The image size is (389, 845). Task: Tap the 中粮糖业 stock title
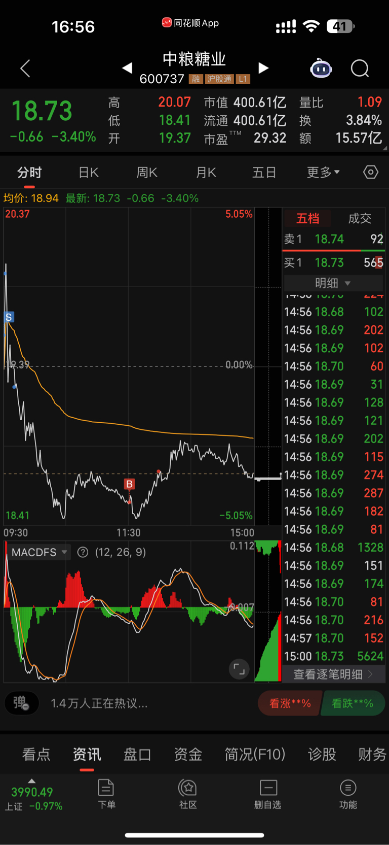coord(194,59)
